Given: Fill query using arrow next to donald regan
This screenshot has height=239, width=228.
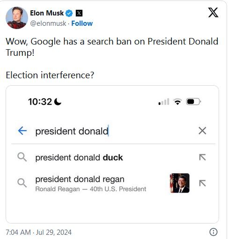Looking at the screenshot, I should (x=202, y=183).
